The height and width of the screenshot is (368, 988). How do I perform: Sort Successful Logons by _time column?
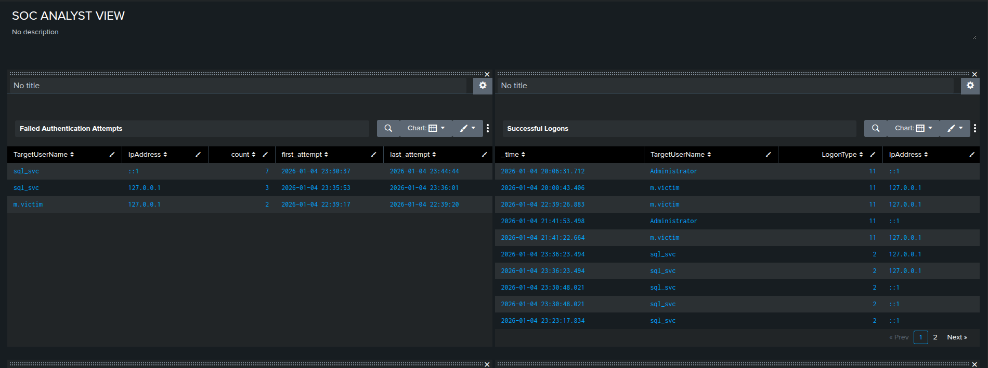513,155
